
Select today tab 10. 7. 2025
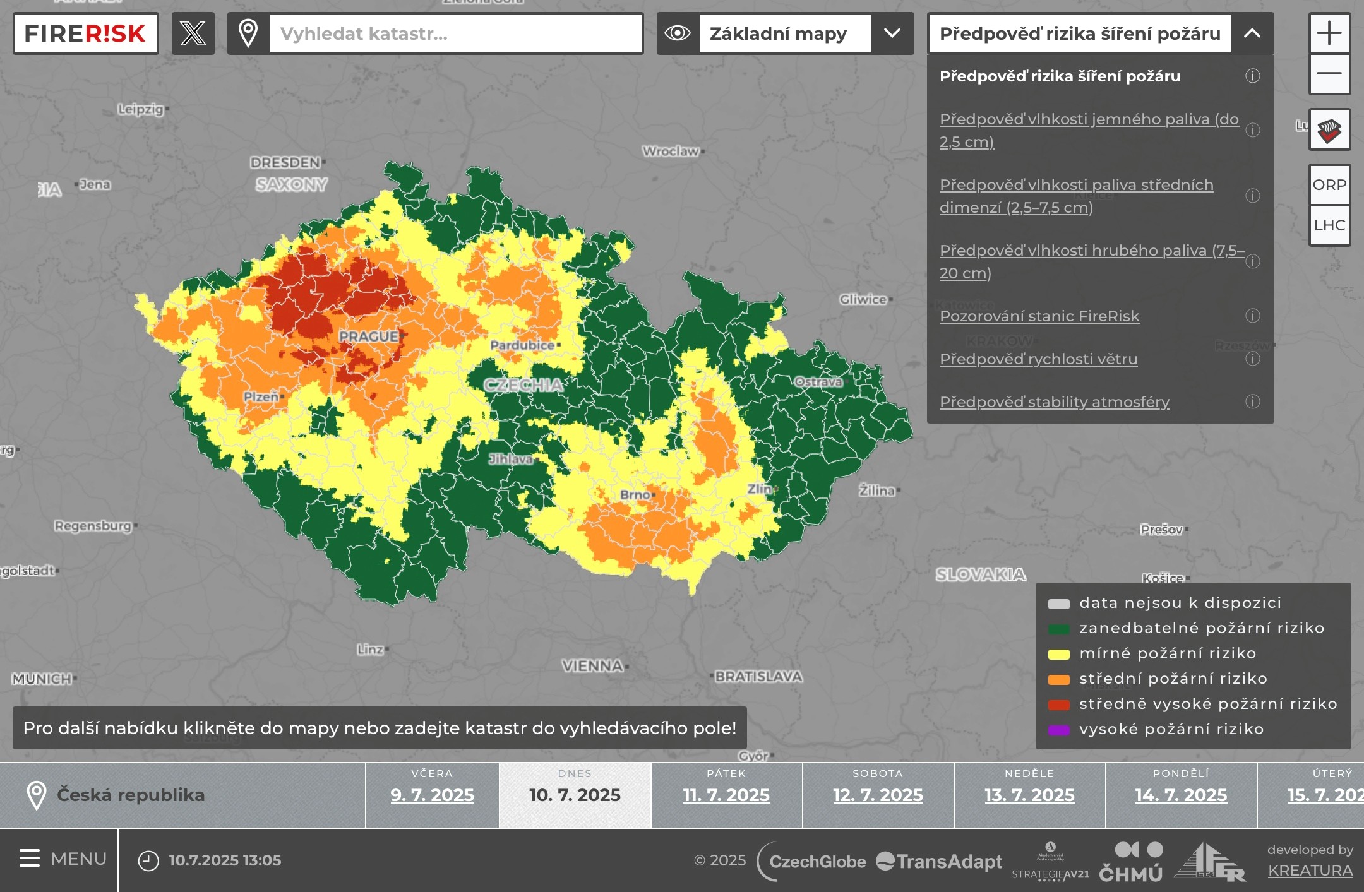pos(575,795)
